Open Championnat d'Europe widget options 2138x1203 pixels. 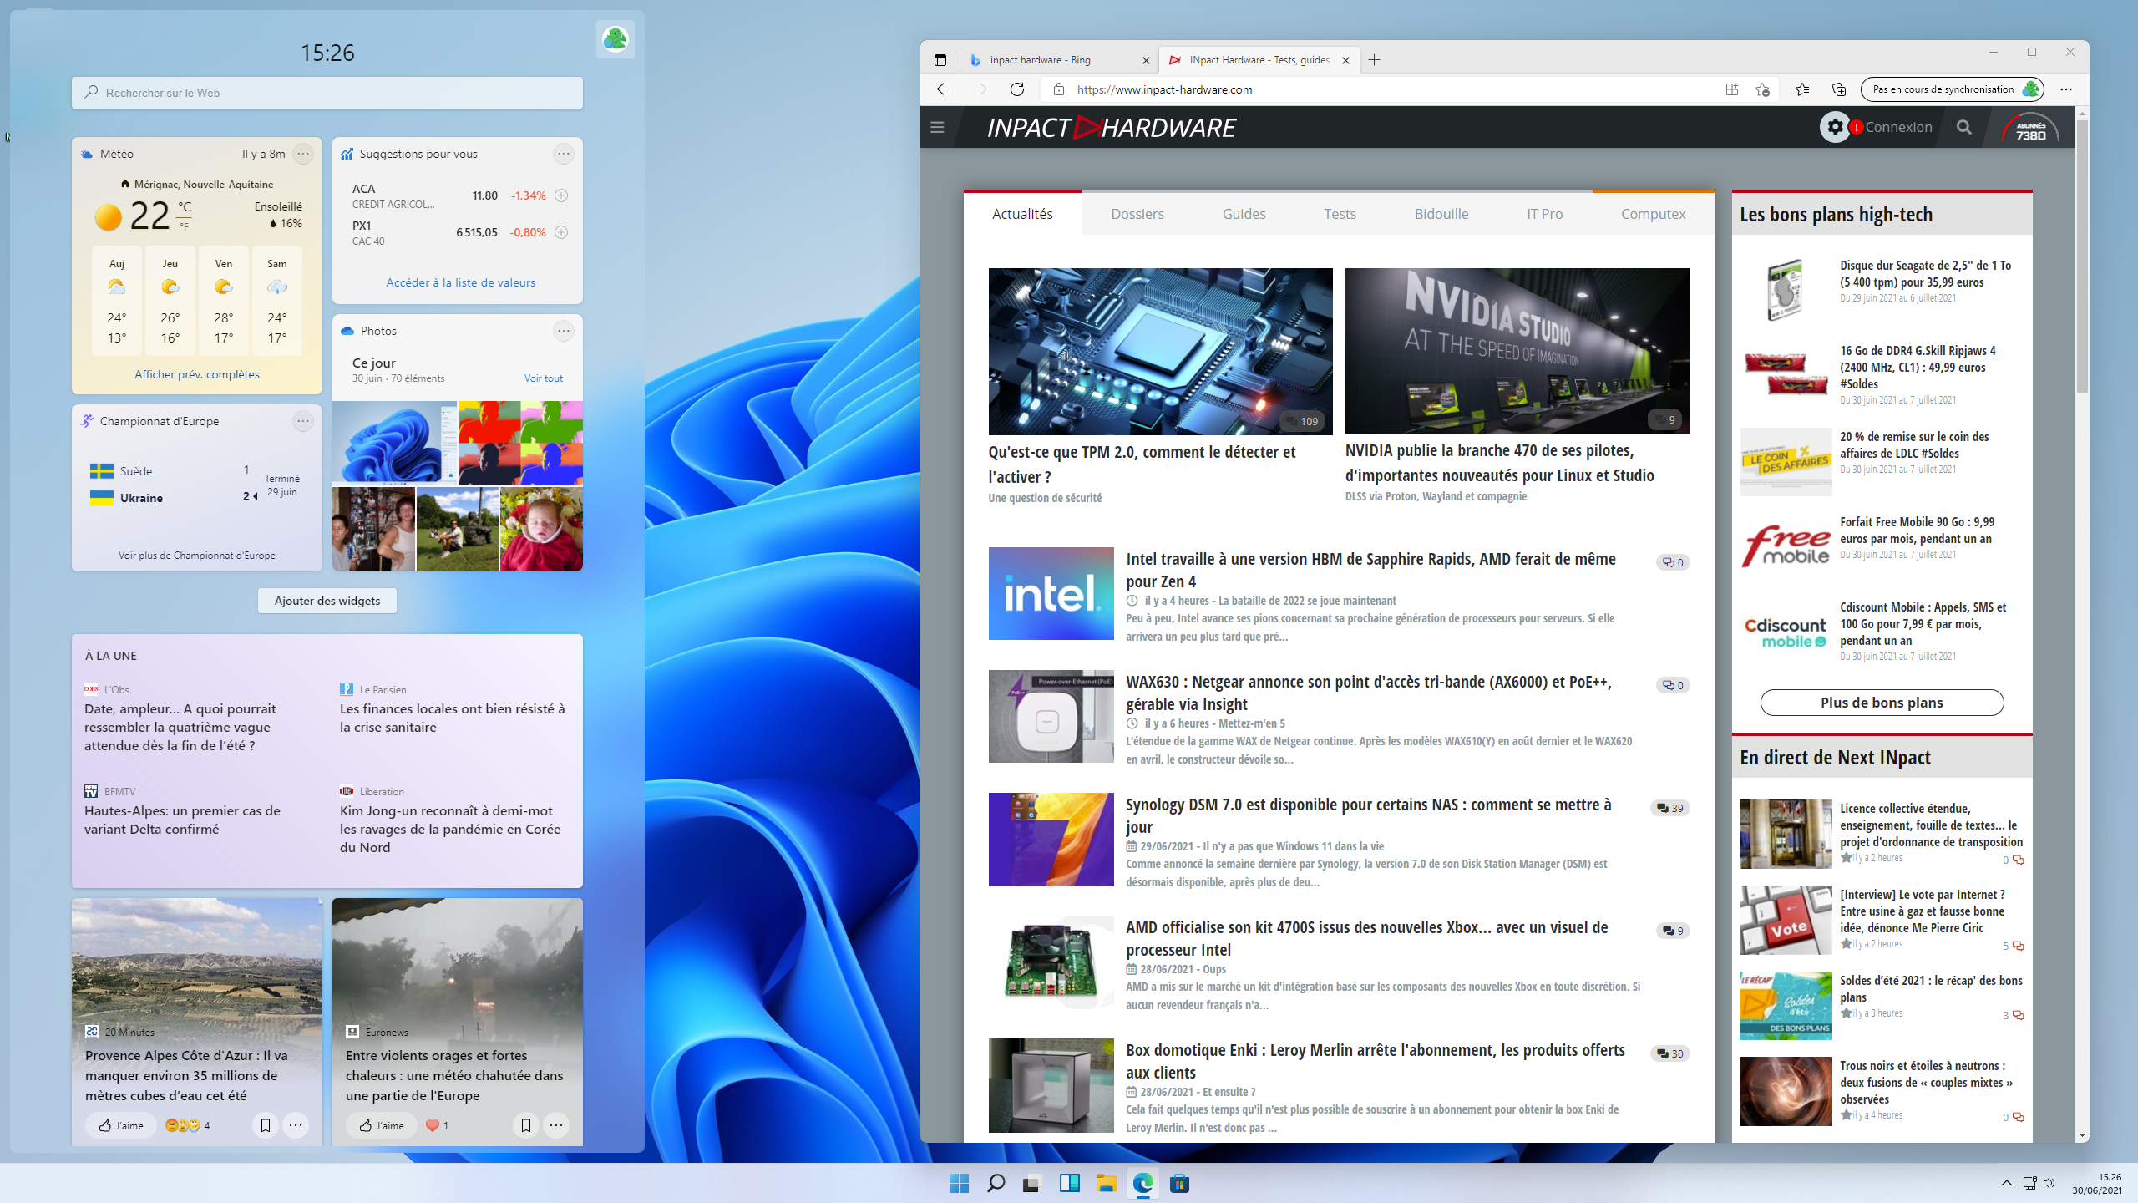[x=303, y=421]
